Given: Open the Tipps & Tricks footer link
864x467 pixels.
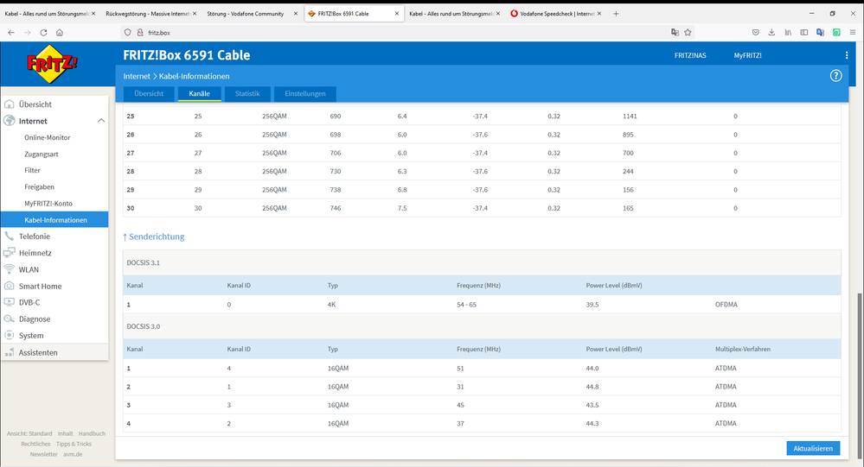Looking at the screenshot, I should click(x=74, y=444).
